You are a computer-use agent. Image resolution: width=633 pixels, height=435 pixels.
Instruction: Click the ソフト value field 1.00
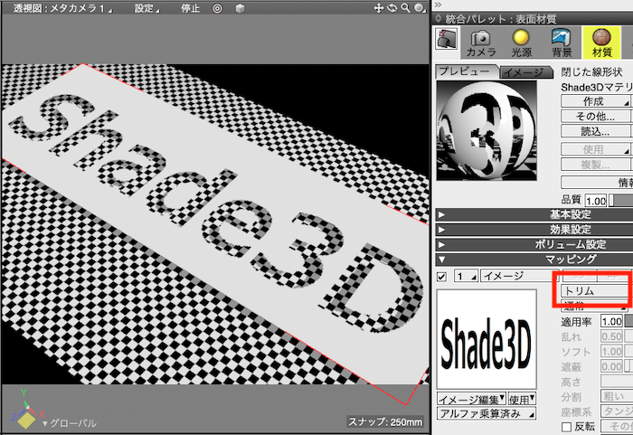tap(612, 352)
